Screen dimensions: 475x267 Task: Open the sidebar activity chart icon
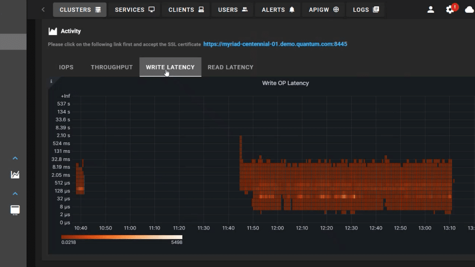click(15, 174)
